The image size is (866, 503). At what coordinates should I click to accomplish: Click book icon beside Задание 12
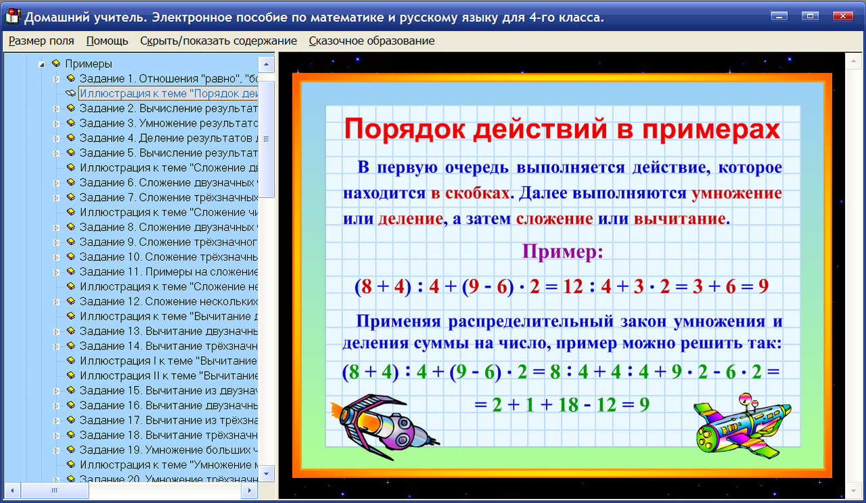point(70,301)
